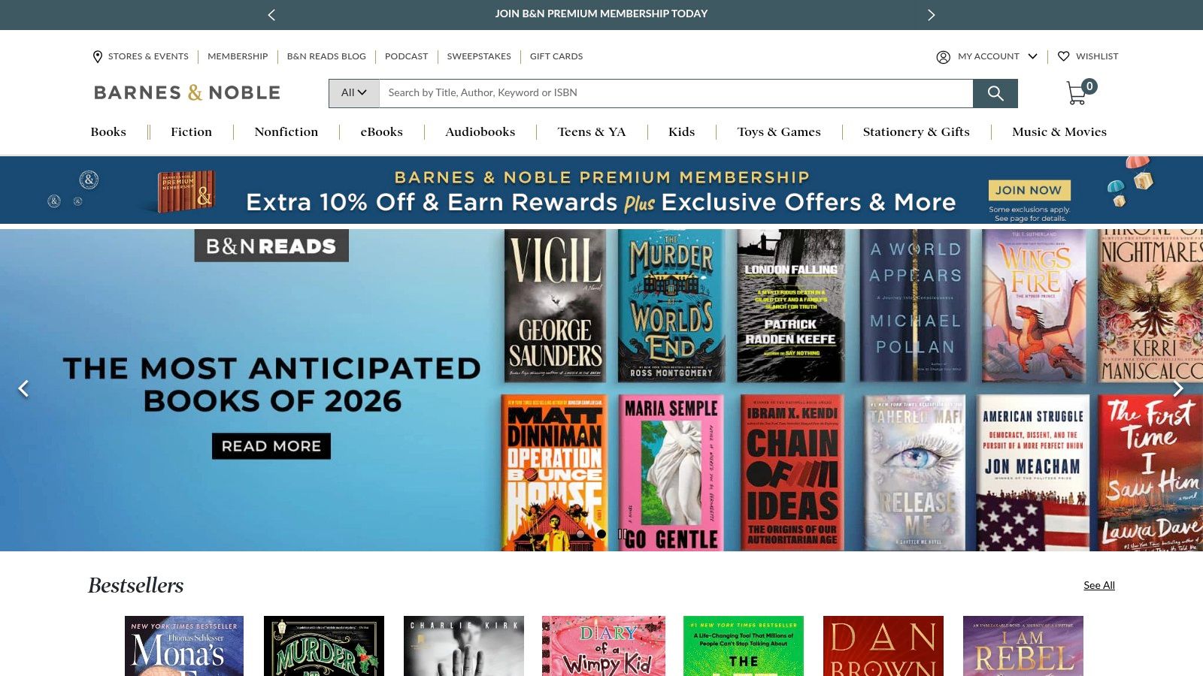This screenshot has height=676, width=1203.
Task: Click See All bestsellers link
Action: [x=1098, y=585]
